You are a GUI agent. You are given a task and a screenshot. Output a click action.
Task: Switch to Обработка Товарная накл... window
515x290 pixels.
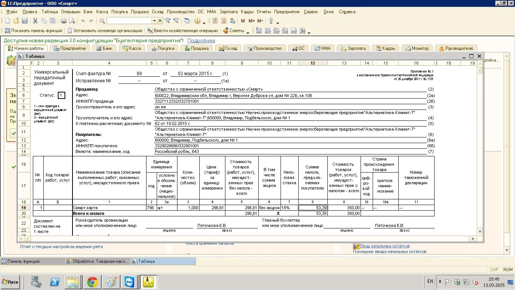(98, 261)
